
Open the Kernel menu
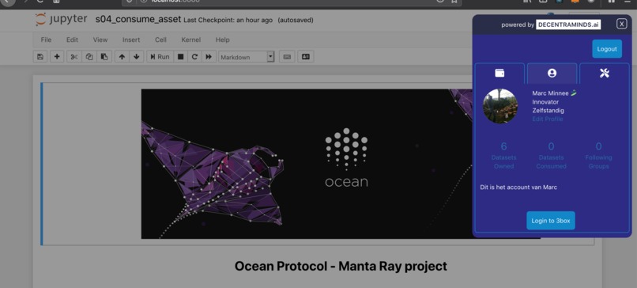(191, 40)
